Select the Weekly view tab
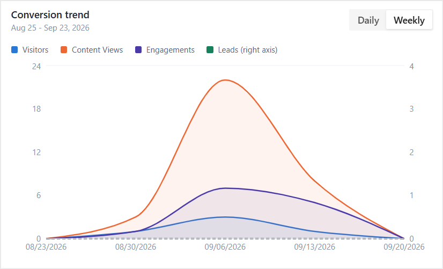This screenshot has width=443, height=269. click(x=409, y=20)
